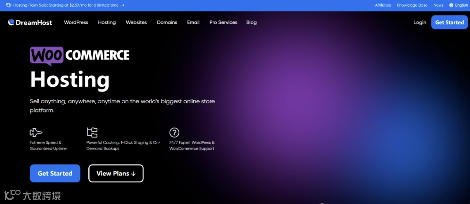Open the WordPress menu
This screenshot has height=204, width=470.
(x=76, y=22)
